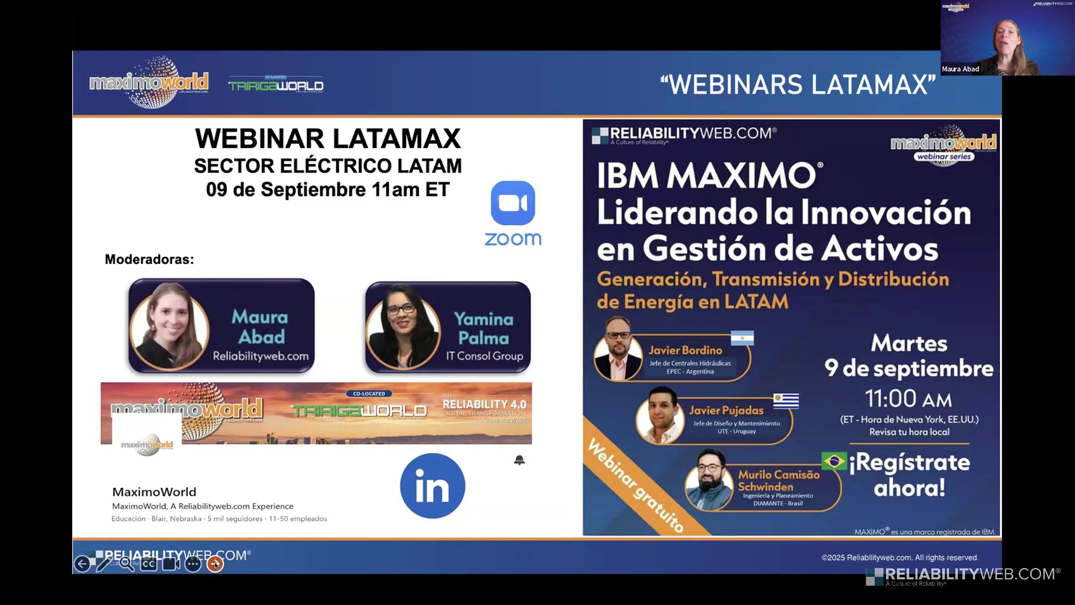The height and width of the screenshot is (605, 1075).
Task: Click the camera/video icon in the toolbar
Action: point(169,564)
